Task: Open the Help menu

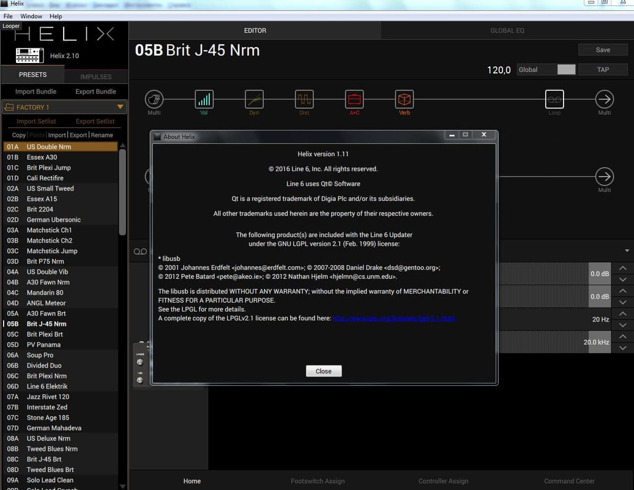Action: point(56,16)
